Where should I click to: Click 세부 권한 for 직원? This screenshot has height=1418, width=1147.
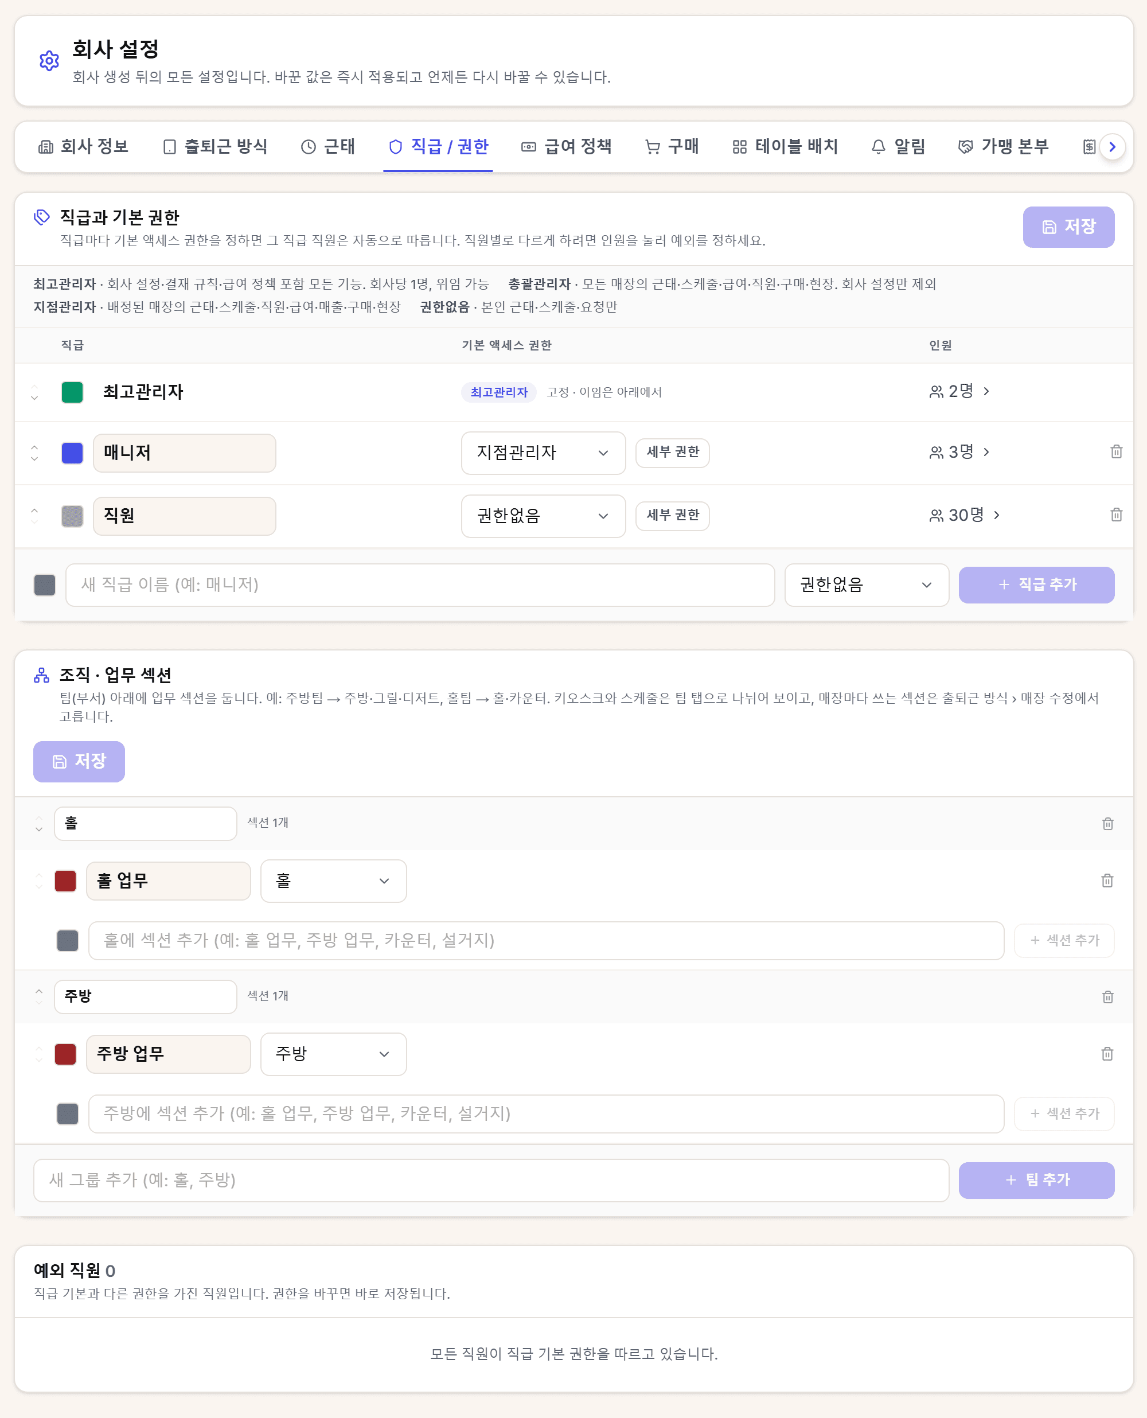(x=672, y=515)
